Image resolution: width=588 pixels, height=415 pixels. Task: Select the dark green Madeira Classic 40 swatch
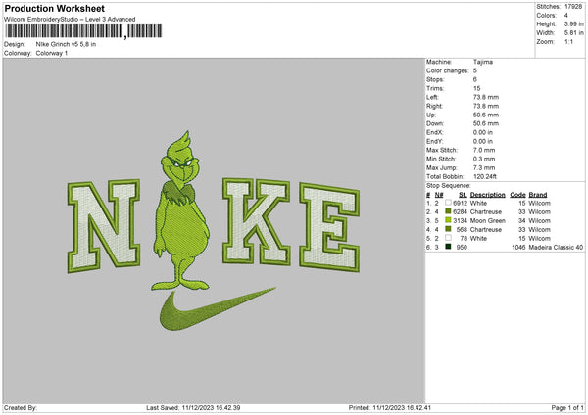[x=448, y=247]
